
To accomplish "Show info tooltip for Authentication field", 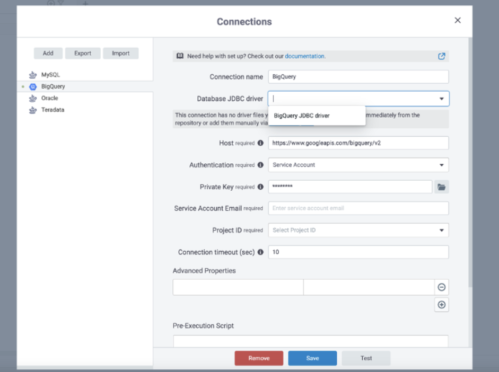I will (260, 165).
